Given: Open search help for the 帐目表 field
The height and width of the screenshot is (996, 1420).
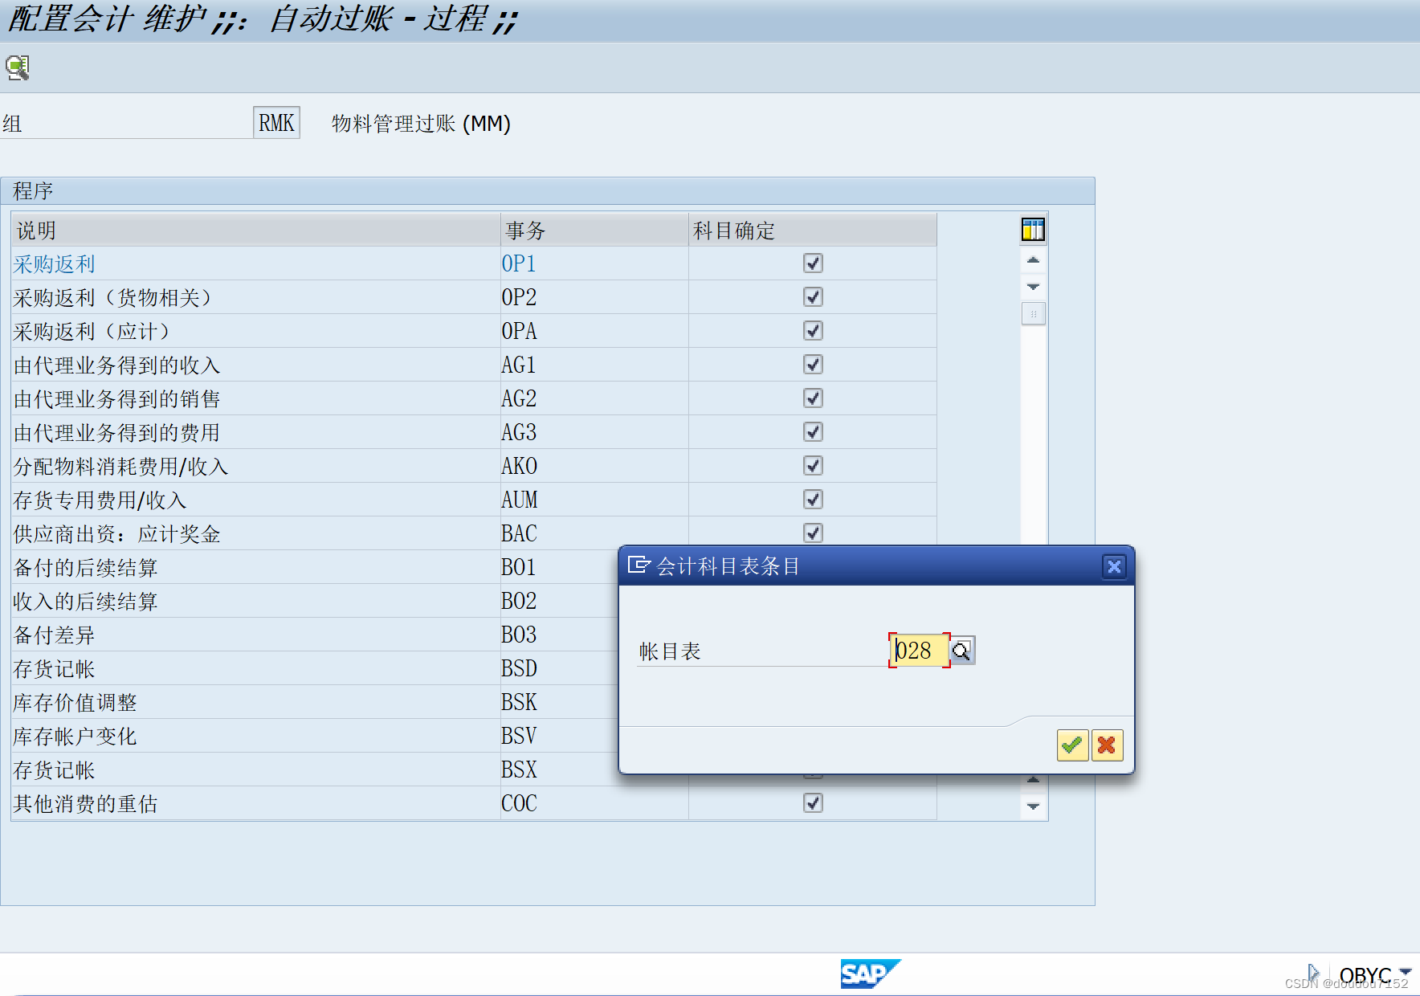Looking at the screenshot, I should [962, 651].
